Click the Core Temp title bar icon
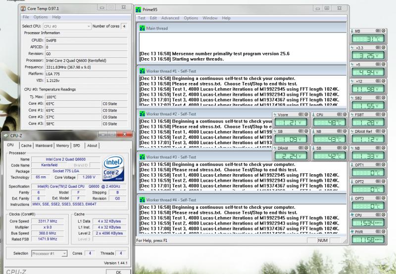The height and width of the screenshot is (274, 396). pos(23,8)
